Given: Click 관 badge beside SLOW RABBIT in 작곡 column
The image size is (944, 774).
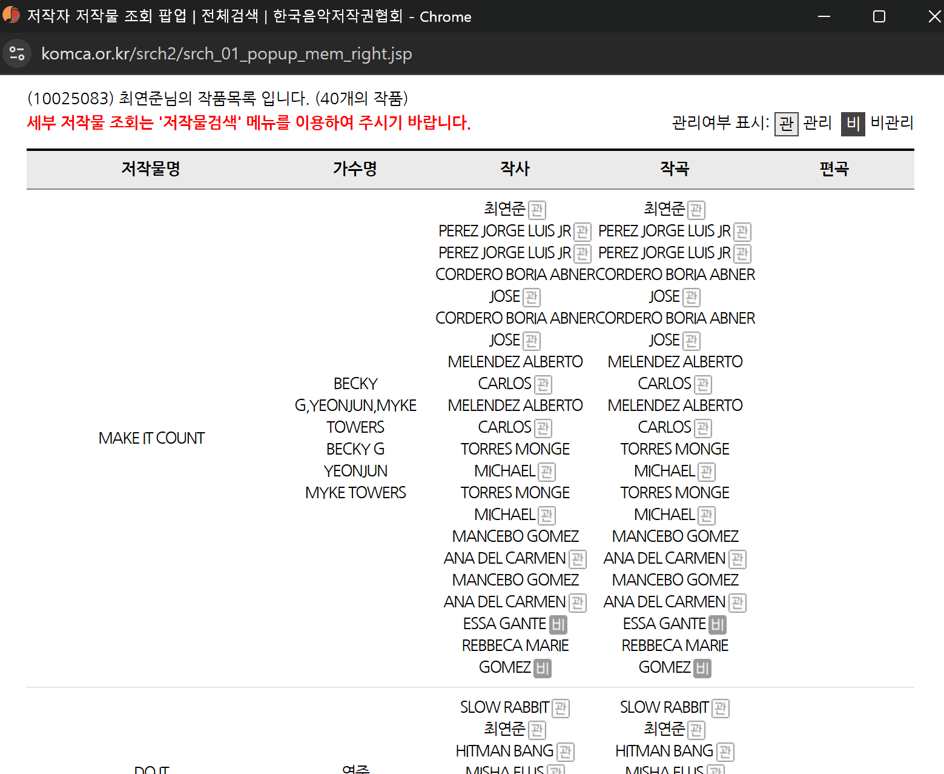Looking at the screenshot, I should point(721,708).
